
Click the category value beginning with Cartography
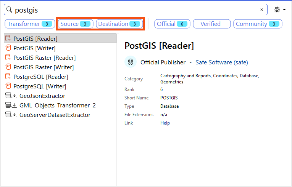tap(210, 79)
